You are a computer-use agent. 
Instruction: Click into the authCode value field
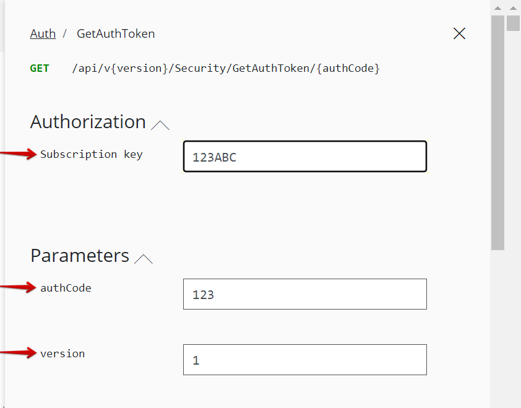click(304, 294)
